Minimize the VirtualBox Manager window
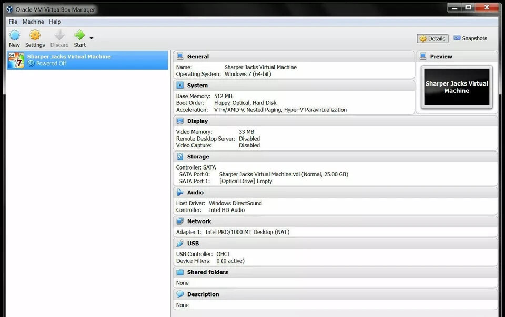 pos(454,7)
